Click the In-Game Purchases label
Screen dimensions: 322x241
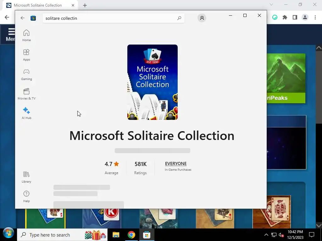coord(178,170)
